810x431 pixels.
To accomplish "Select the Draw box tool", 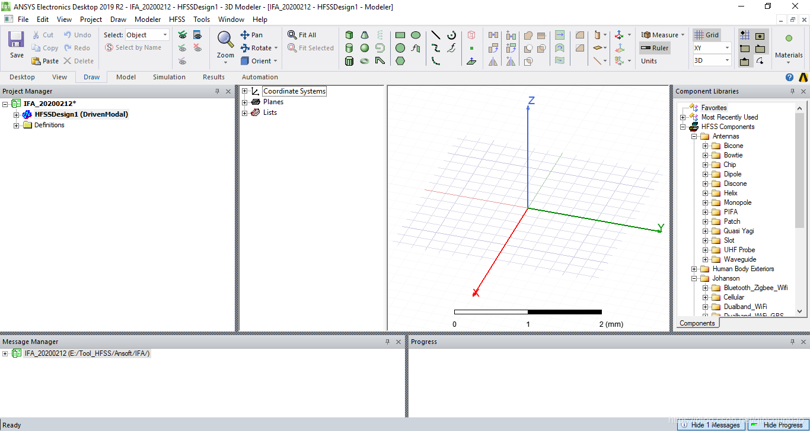I will [349, 35].
